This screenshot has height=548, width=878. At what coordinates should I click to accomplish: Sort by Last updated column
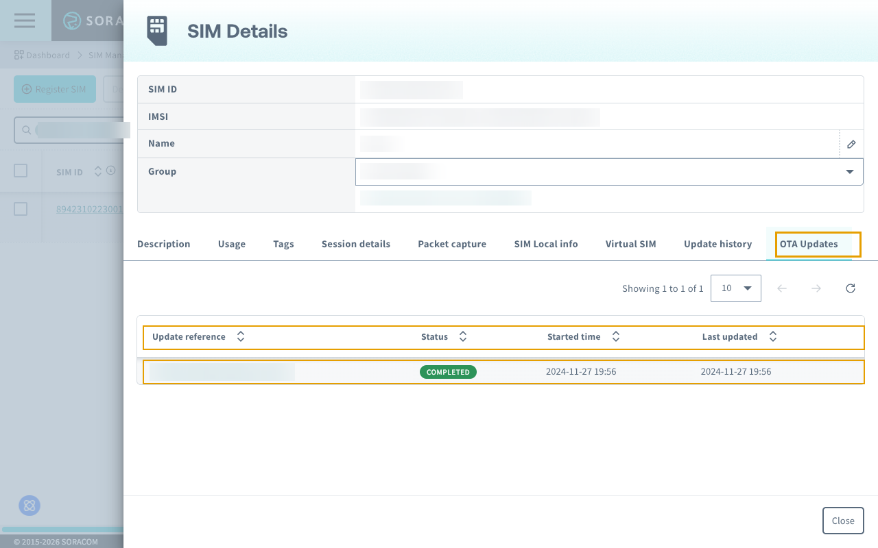[x=773, y=337]
